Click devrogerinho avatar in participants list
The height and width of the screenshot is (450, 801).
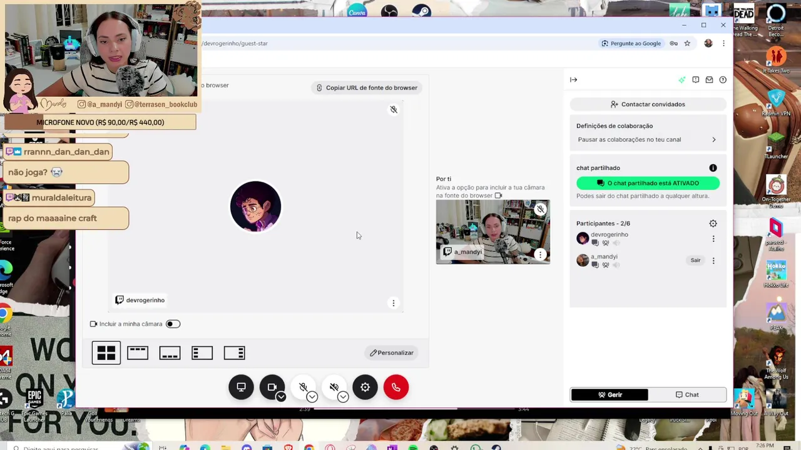tap(583, 239)
